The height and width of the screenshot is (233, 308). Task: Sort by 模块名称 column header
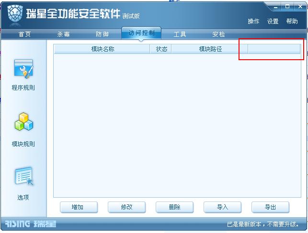pos(102,49)
